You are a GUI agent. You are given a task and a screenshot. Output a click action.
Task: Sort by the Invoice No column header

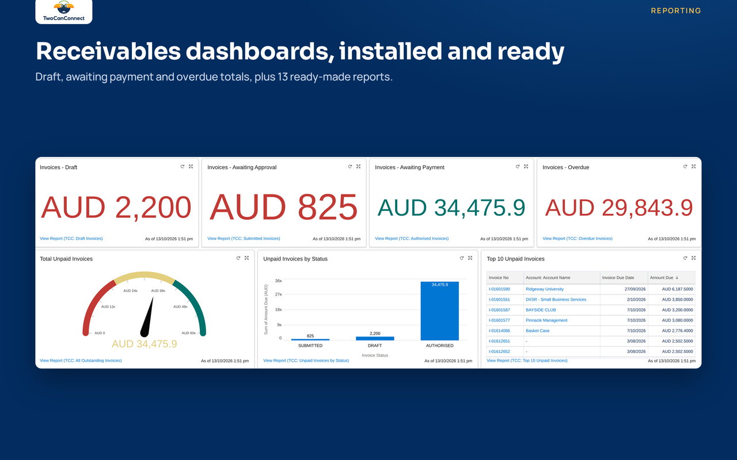click(505, 278)
